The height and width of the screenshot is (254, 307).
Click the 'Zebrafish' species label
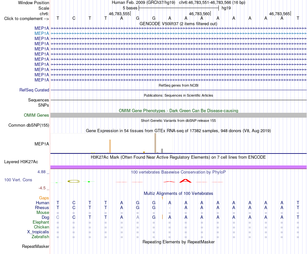click(40, 237)
